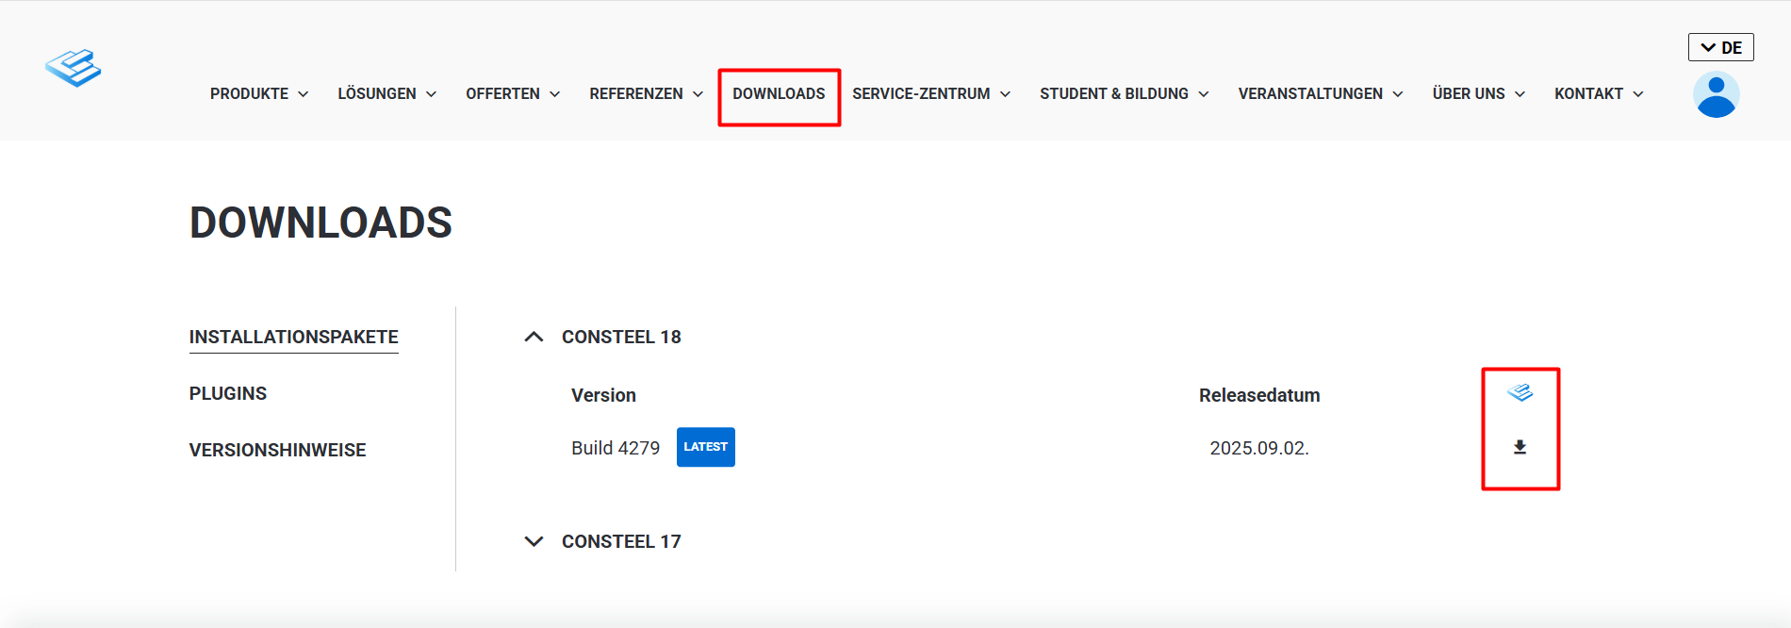Viewport: 1791px width, 628px height.
Task: Expand the REFERENZEN chevron arrow
Action: click(x=698, y=94)
